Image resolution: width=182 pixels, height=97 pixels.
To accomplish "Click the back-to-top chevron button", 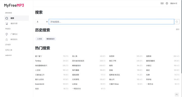I will pos(177,94).
